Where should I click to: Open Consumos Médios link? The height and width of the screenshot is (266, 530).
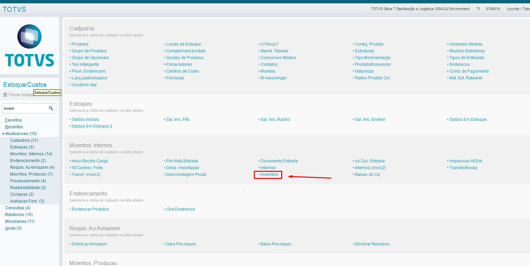tap(278, 58)
